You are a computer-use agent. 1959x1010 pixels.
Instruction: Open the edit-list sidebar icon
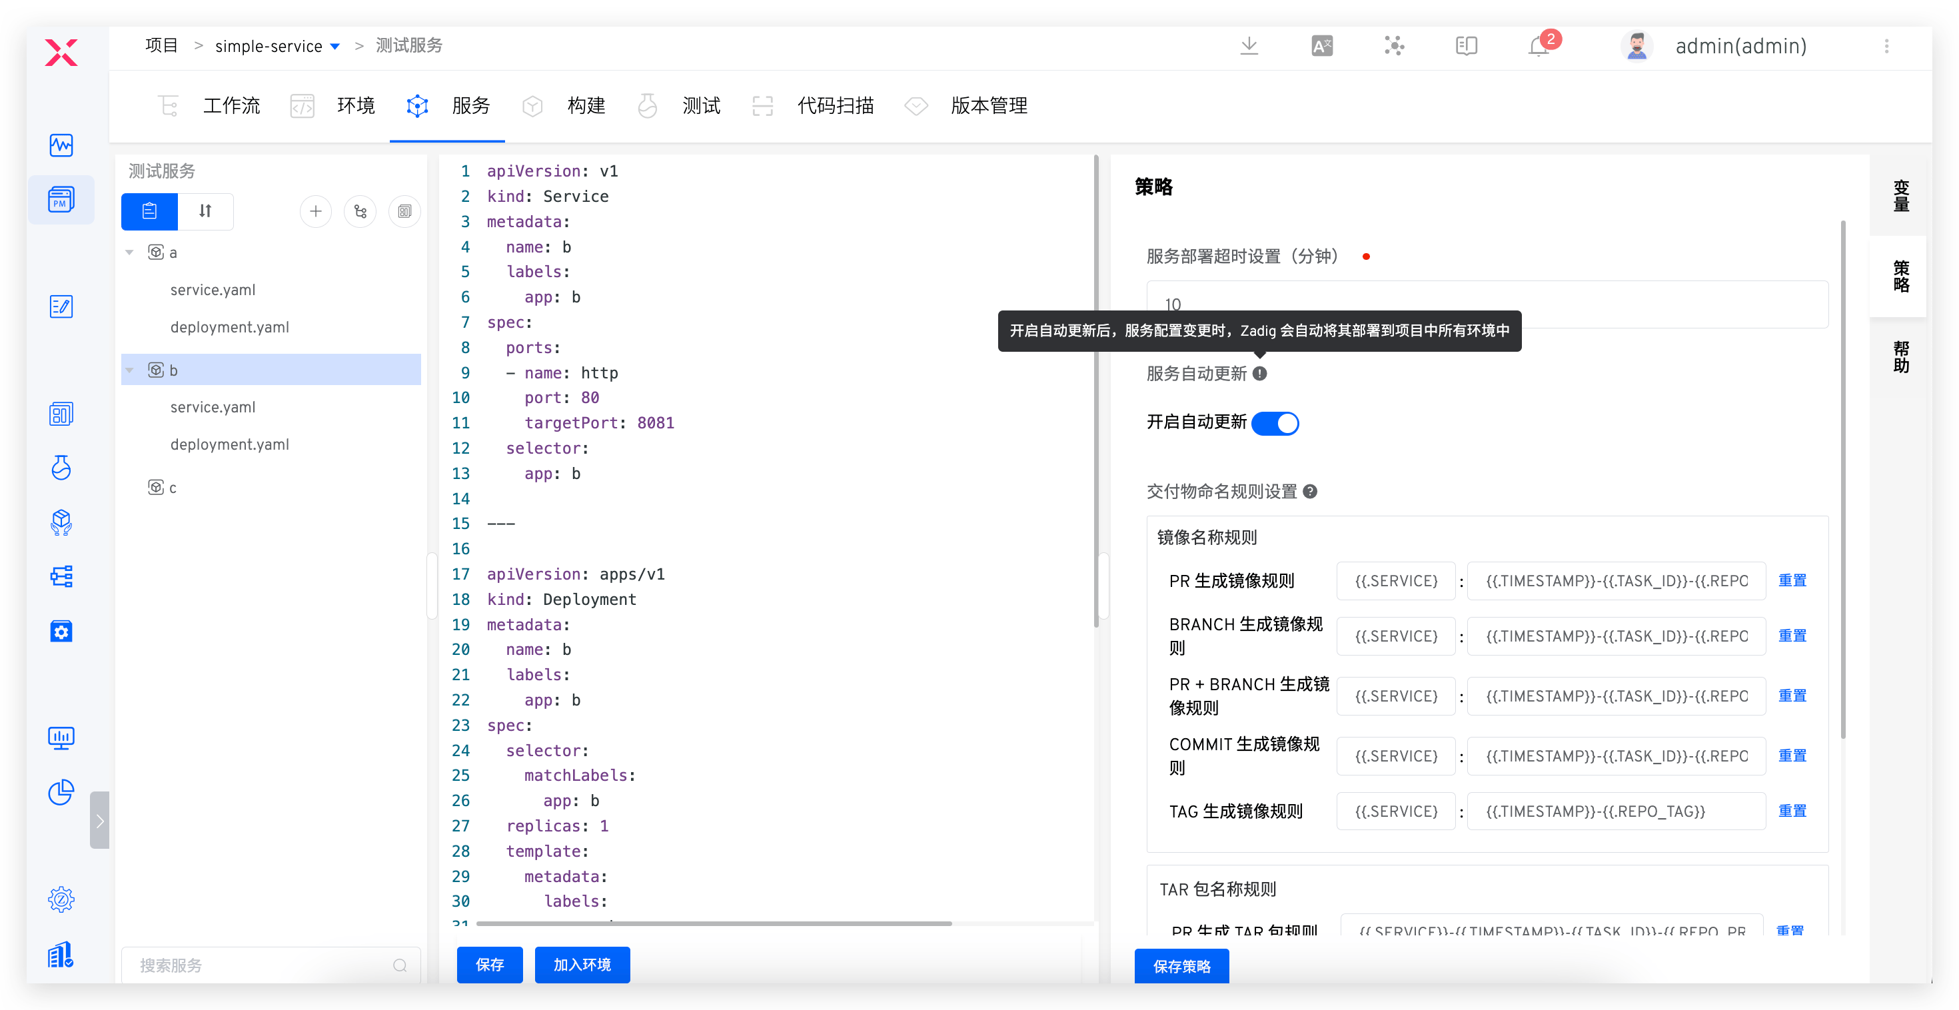tap(61, 306)
